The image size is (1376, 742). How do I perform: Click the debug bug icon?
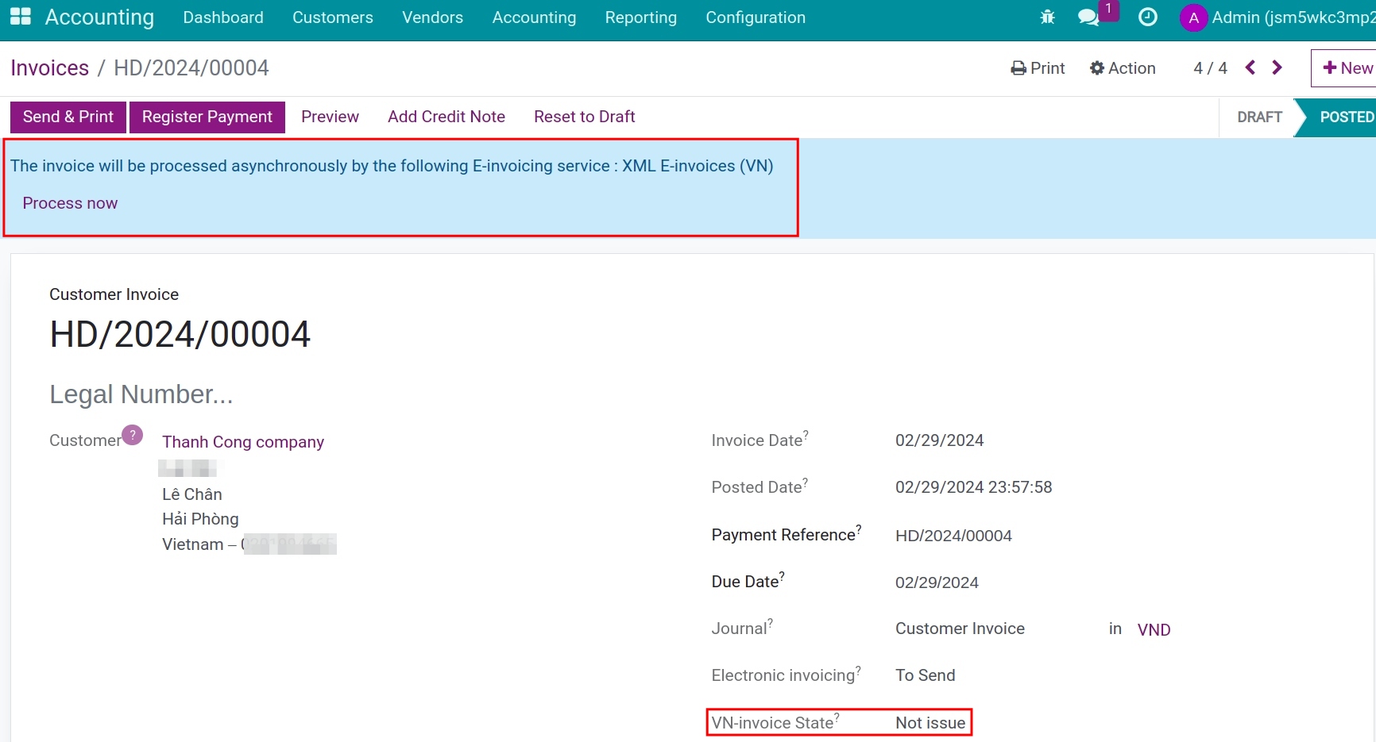pyautogui.click(x=1047, y=17)
